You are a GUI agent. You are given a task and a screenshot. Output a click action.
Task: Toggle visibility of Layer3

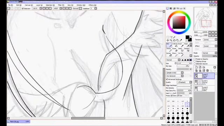pyautogui.click(x=196, y=75)
